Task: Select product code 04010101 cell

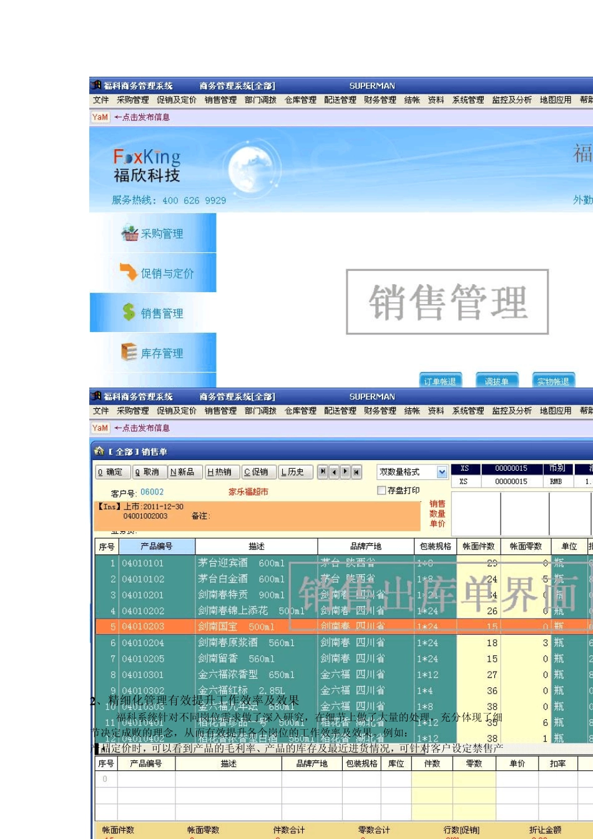Action: pyautogui.click(x=157, y=563)
